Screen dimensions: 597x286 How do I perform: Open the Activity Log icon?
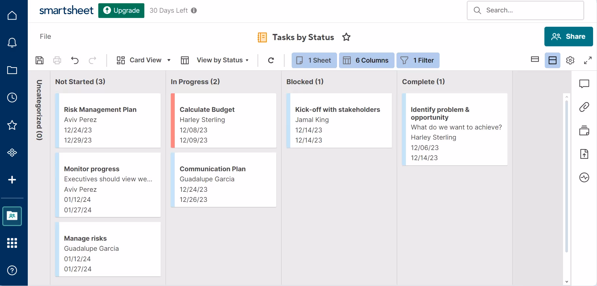[x=584, y=177]
